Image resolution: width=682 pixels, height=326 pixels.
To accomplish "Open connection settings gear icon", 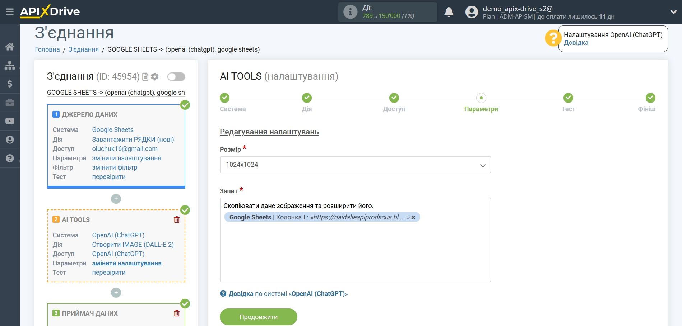I will pyautogui.click(x=155, y=77).
